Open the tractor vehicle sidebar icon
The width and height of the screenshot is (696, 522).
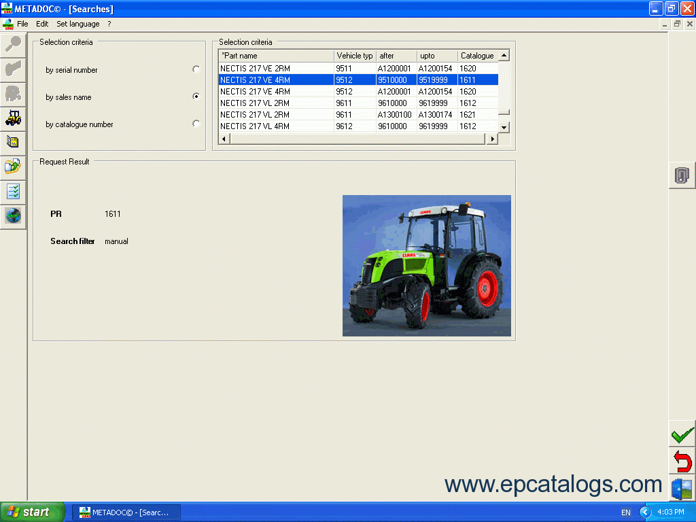13,118
